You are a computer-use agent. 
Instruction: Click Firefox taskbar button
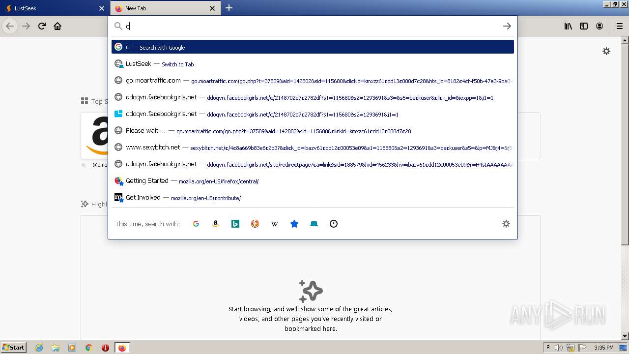[122, 348]
